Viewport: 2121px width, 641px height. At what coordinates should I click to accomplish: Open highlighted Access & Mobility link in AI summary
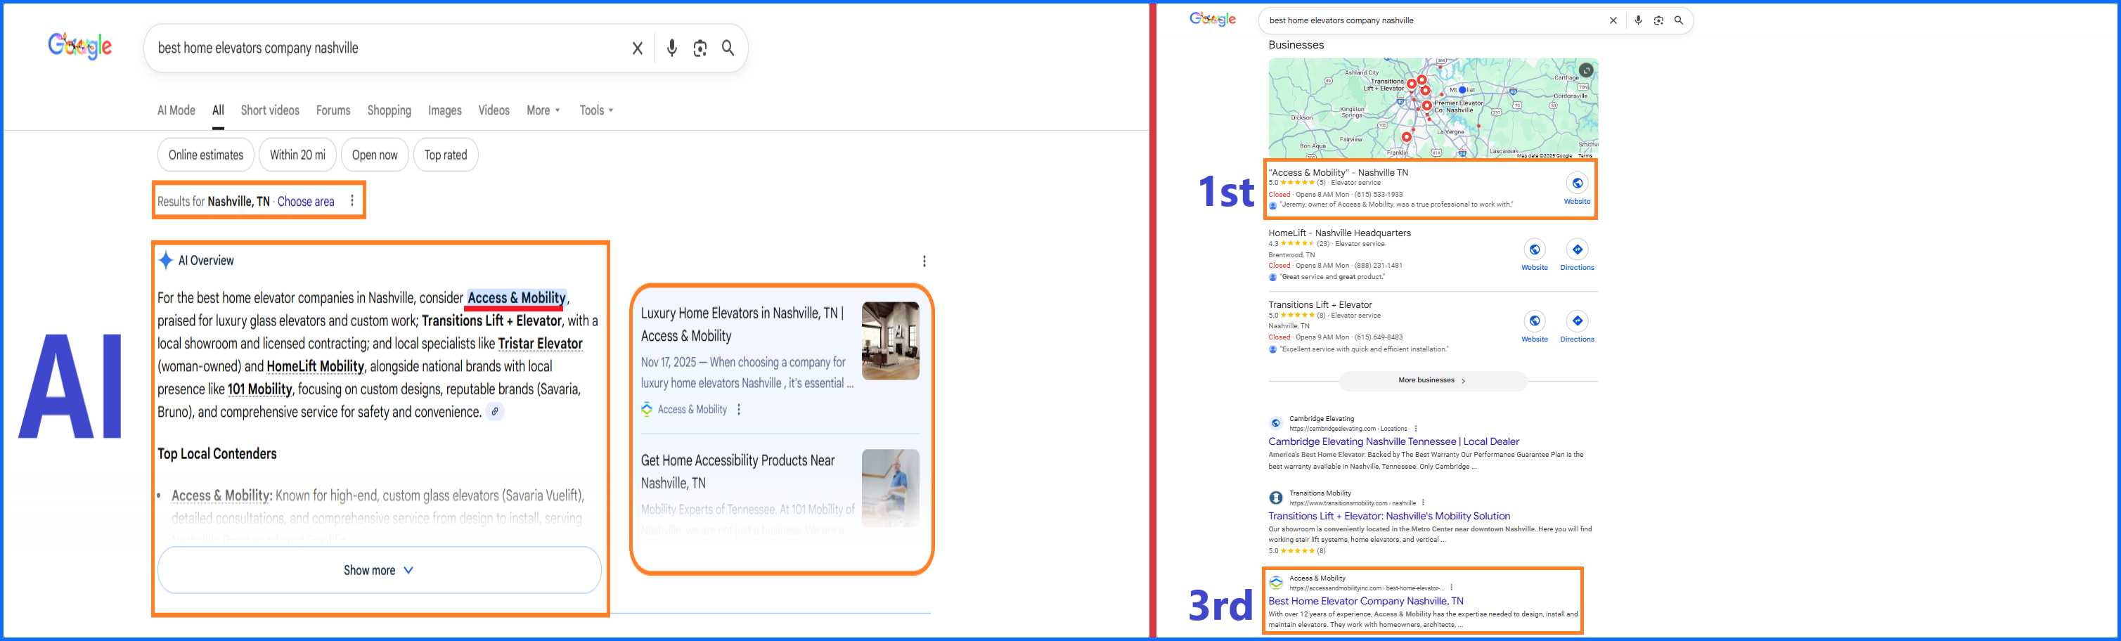(x=516, y=298)
